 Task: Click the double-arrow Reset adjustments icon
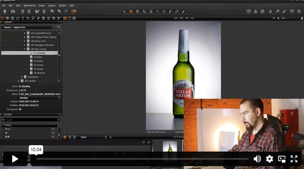click(x=52, y=12)
